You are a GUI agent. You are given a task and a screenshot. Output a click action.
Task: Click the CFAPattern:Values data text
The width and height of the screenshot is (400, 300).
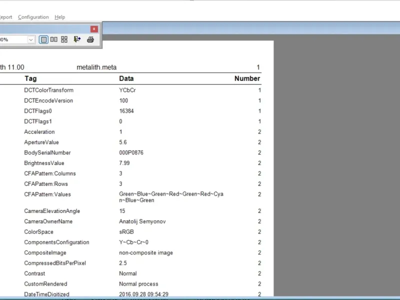point(171,197)
